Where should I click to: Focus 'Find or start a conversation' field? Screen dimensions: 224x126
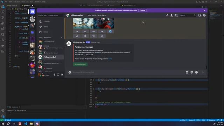pyautogui.click(x=50, y=15)
